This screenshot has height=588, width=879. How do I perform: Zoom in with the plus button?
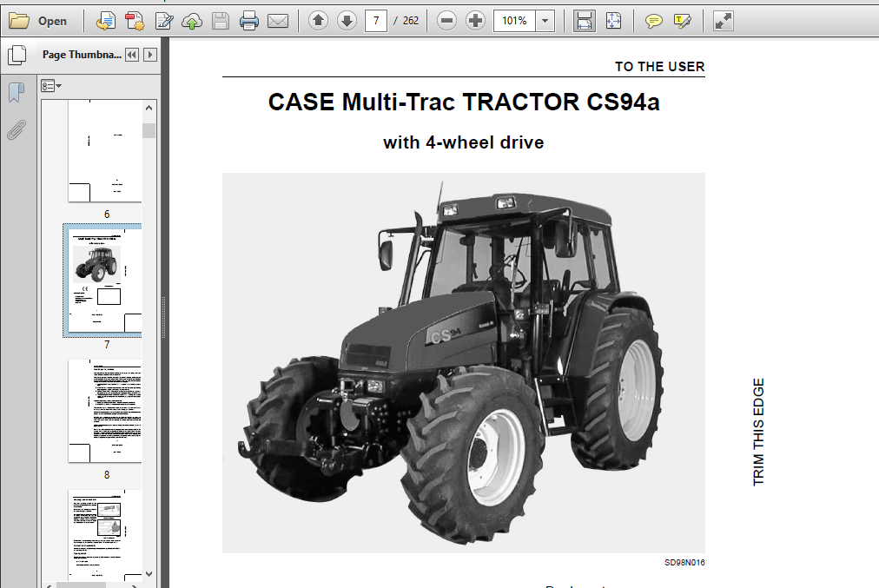(475, 22)
